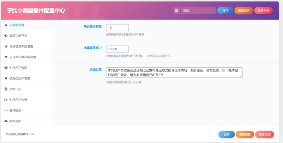Select 未付款订单冻结设置 in the sidebar
Image resolution: width=283 pixels, height=143 pixels.
27,57
